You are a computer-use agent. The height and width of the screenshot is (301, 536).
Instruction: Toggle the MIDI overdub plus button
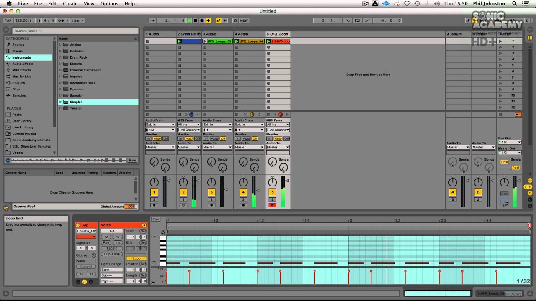point(208,20)
